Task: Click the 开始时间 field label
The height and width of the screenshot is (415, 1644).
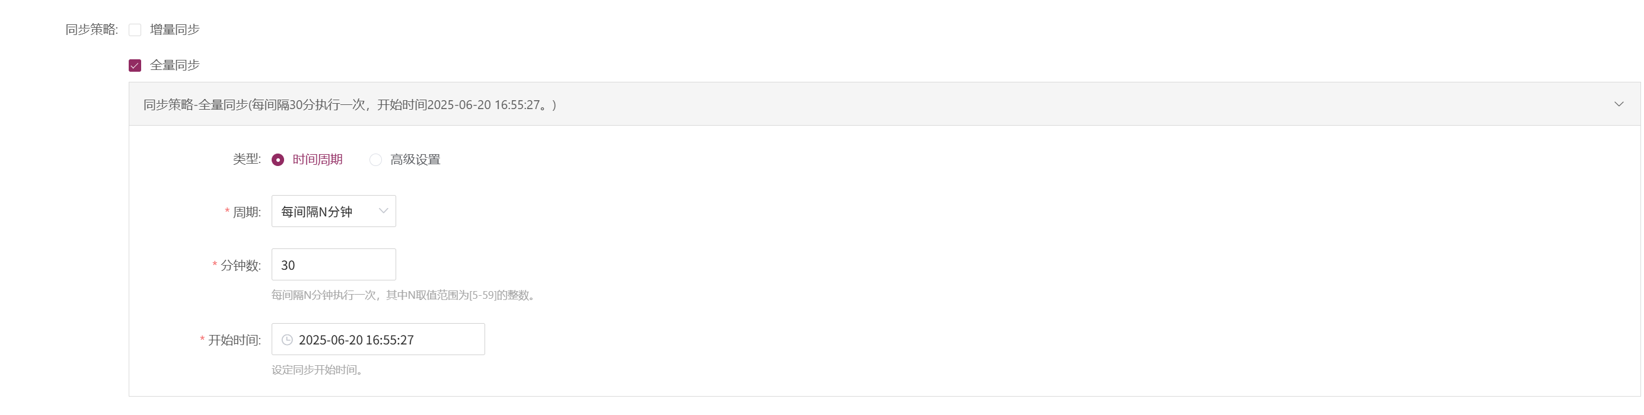Action: coord(234,340)
